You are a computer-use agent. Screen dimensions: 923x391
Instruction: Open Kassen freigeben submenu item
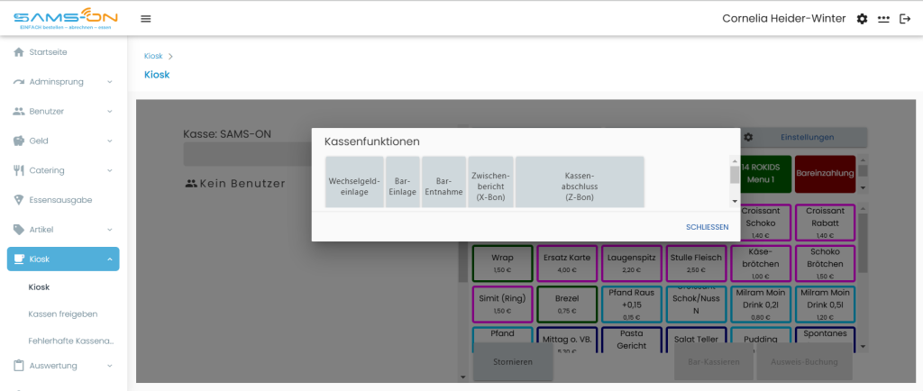(63, 314)
